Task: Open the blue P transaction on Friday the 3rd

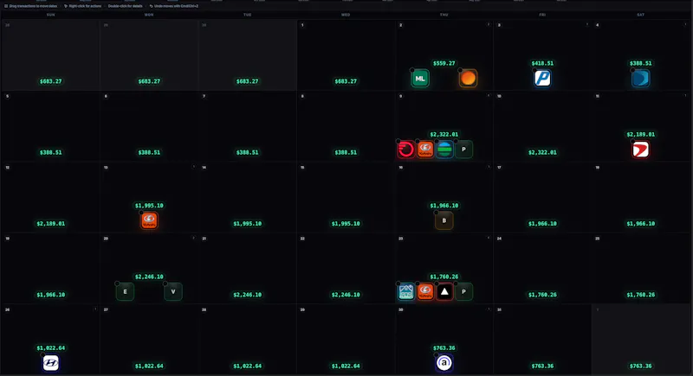Action: click(x=542, y=79)
